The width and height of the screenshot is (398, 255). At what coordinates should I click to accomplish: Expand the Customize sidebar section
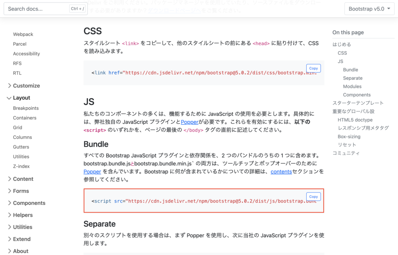pyautogui.click(x=26, y=86)
